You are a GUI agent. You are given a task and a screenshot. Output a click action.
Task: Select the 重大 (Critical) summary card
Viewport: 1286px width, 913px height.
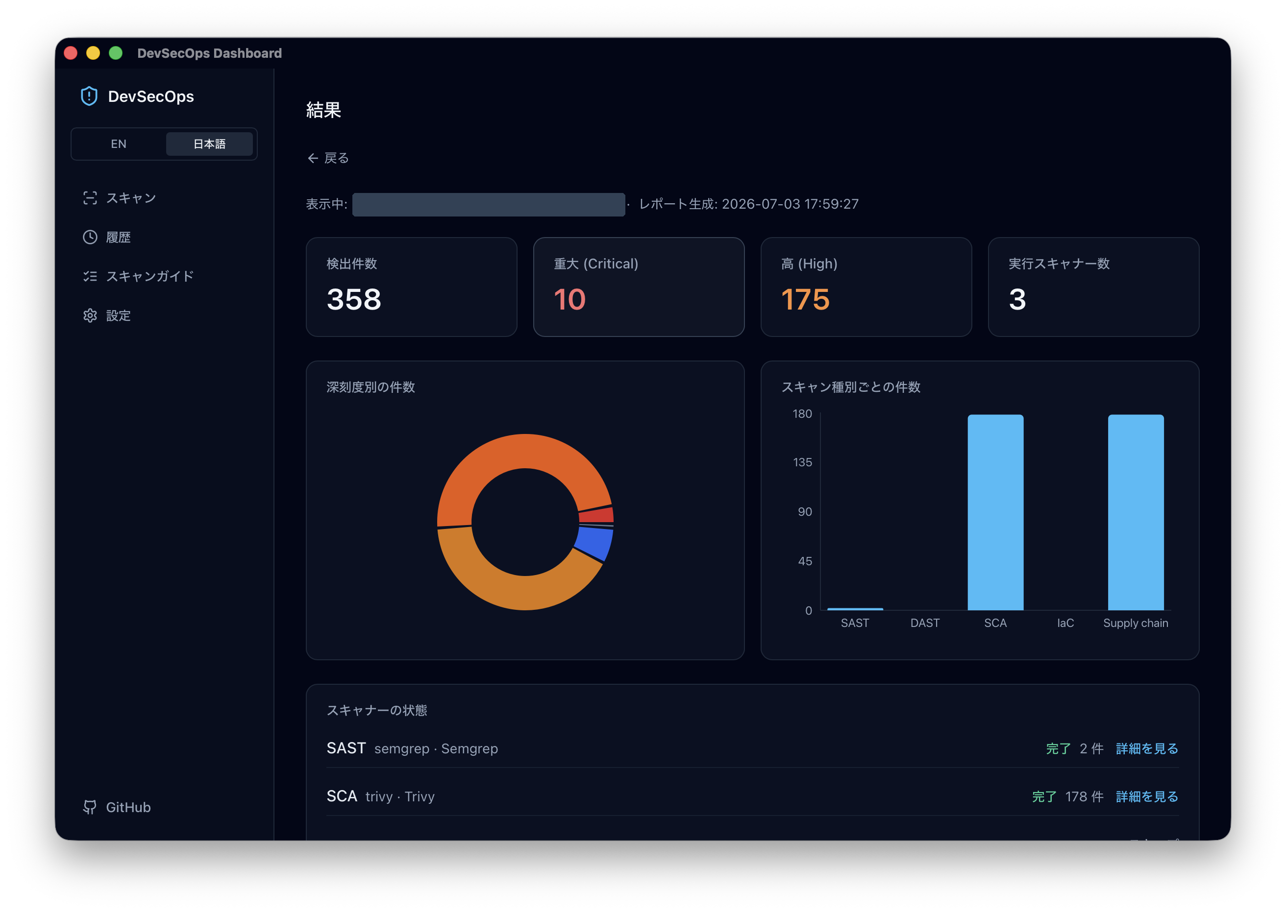point(639,288)
